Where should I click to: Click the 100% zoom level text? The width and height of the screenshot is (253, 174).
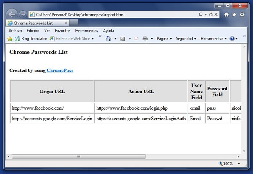click(228, 164)
